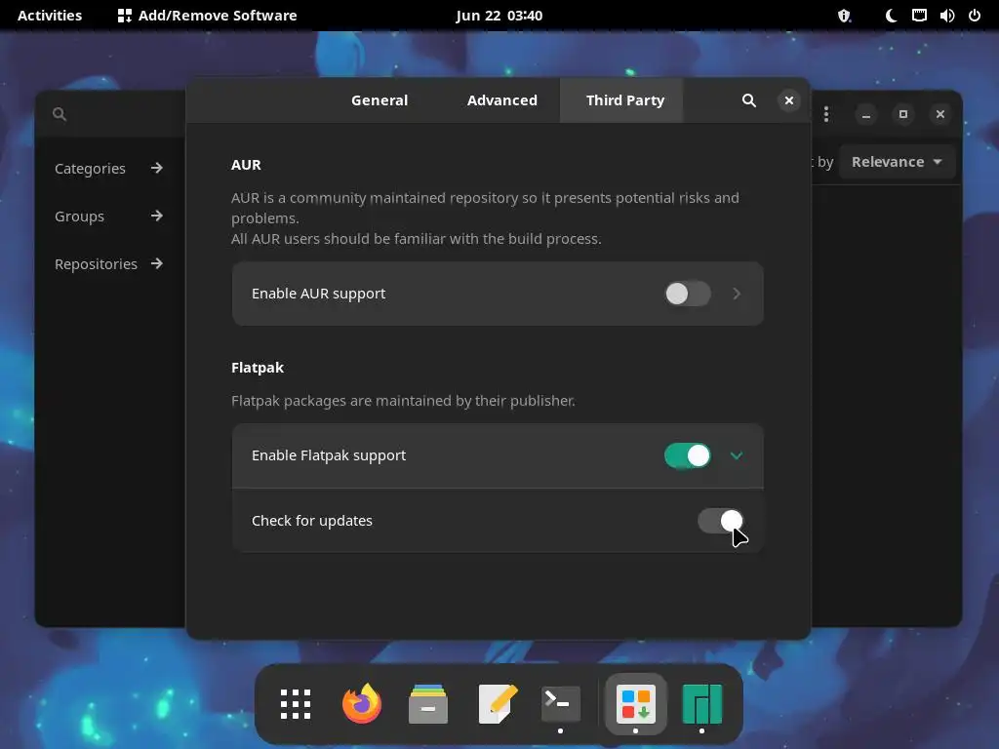Click main window search icon
The image size is (999, 749).
(x=60, y=114)
